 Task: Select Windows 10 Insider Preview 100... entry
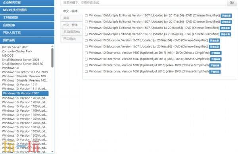(25, 76)
